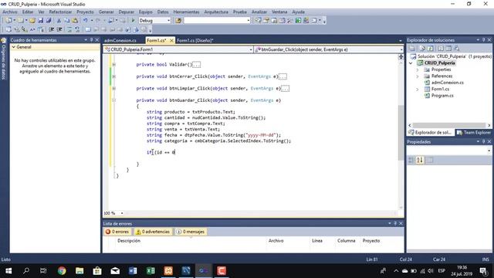The image size is (494, 278).
Task: Click the Descripción column header
Action: pos(129,240)
